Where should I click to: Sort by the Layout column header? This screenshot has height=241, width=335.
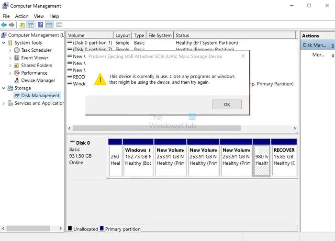coord(123,35)
